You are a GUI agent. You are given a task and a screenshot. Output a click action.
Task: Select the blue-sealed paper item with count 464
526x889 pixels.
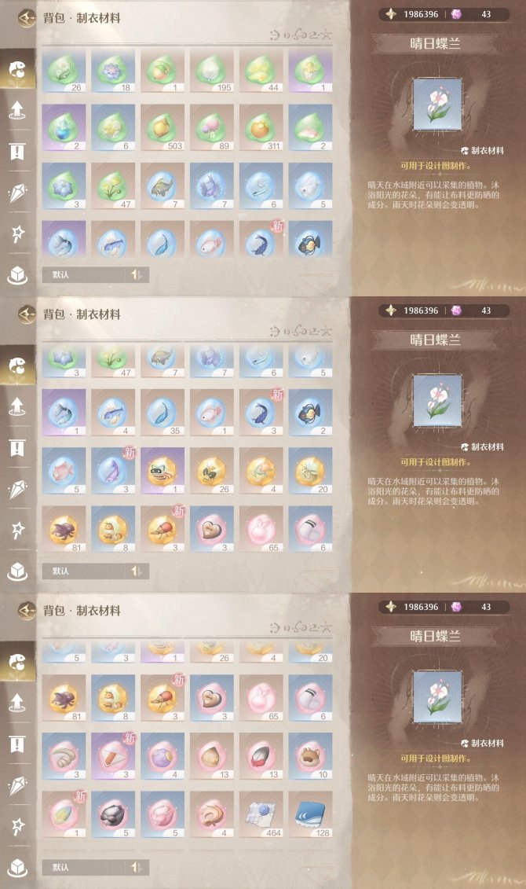click(x=261, y=814)
